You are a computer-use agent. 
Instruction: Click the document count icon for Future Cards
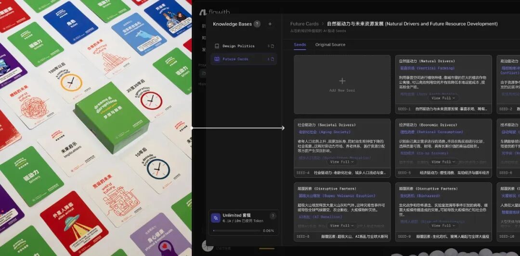pyautogui.click(x=271, y=59)
